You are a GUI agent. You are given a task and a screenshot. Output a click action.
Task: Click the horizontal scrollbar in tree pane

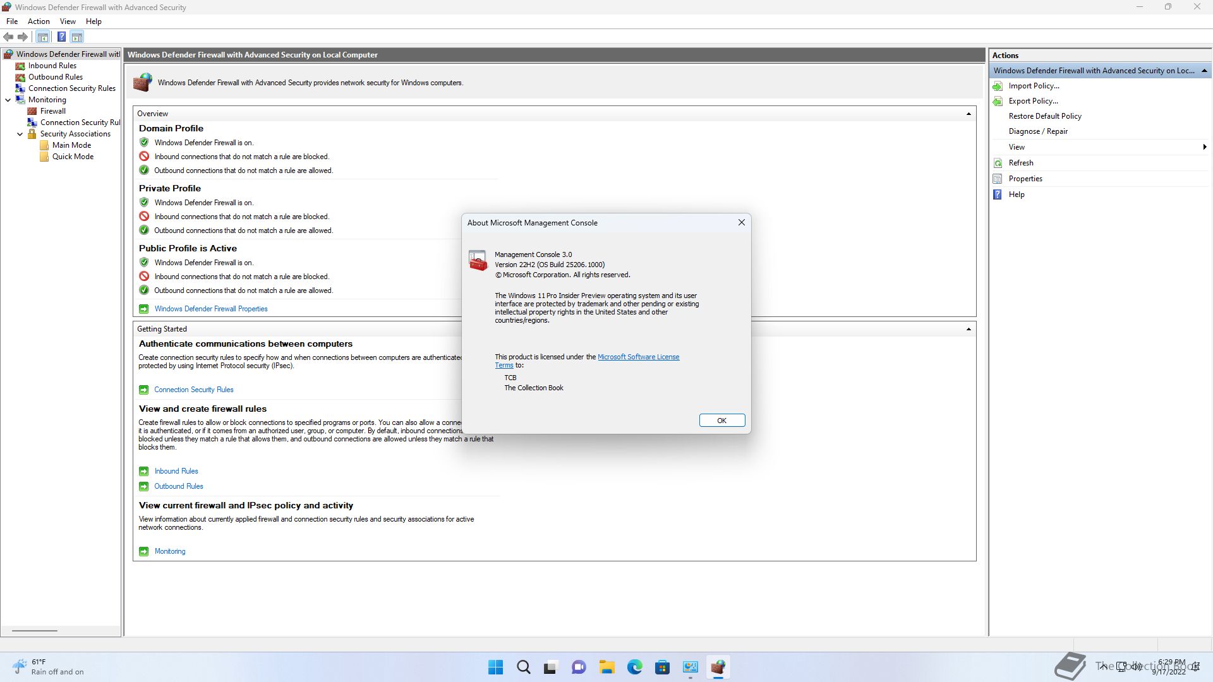35,630
